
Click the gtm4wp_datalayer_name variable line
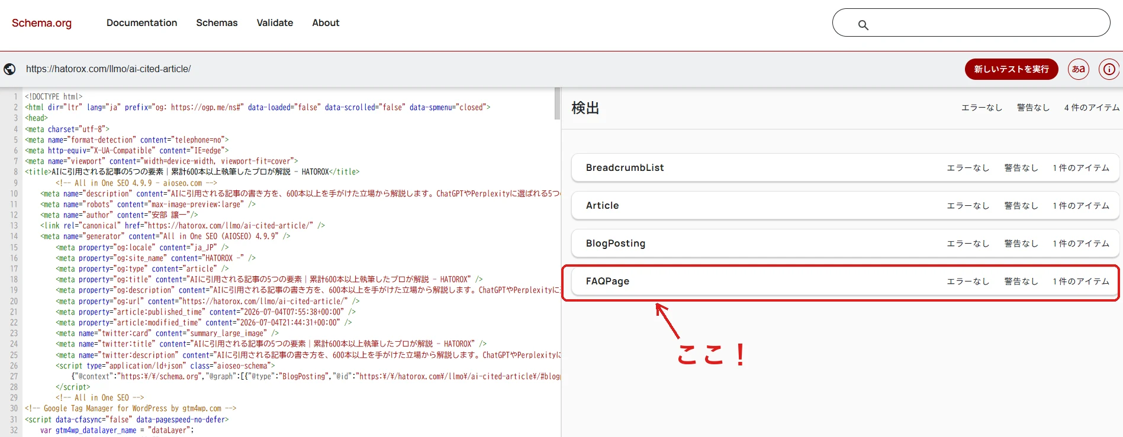pos(117,430)
